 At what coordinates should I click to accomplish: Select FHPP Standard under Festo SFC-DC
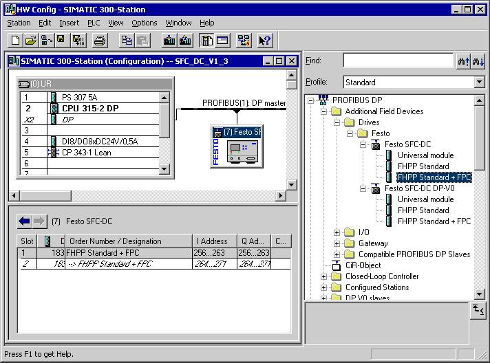point(423,166)
